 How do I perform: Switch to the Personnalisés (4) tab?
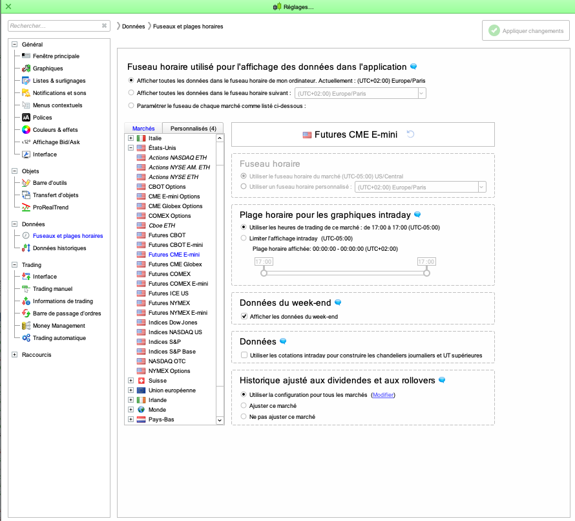pyautogui.click(x=193, y=129)
